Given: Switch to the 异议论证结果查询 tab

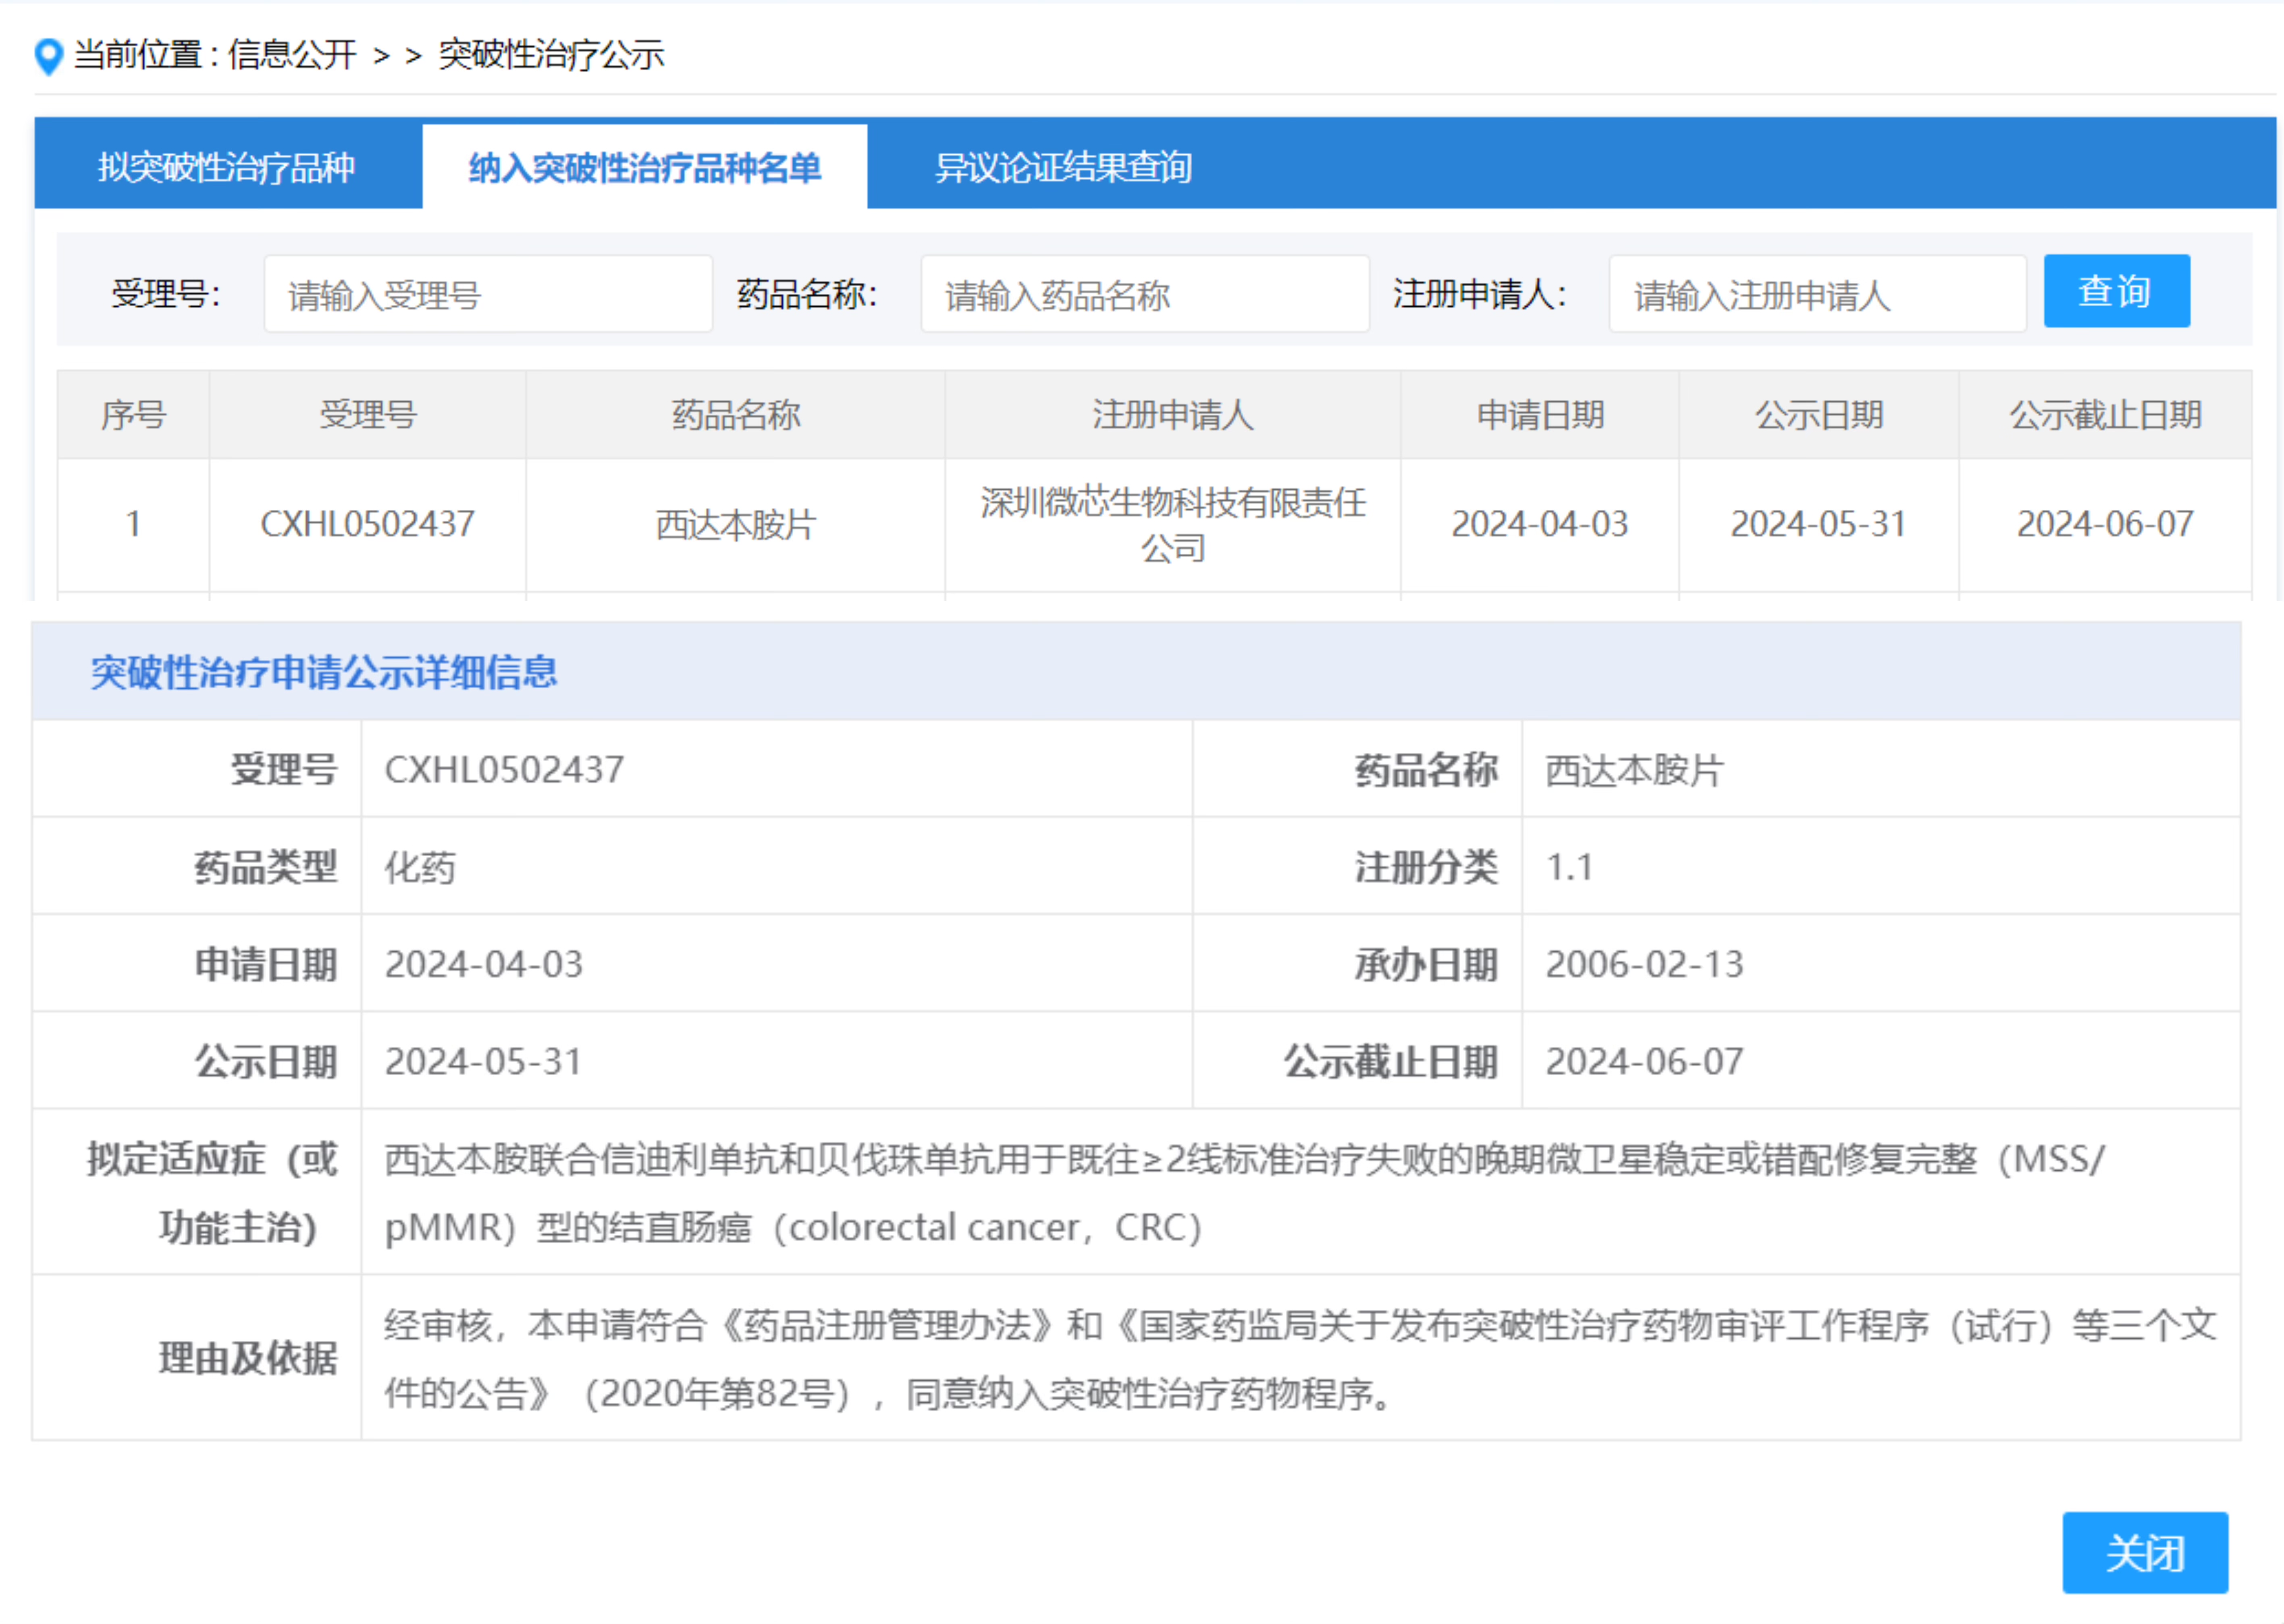Looking at the screenshot, I should [x=1062, y=167].
